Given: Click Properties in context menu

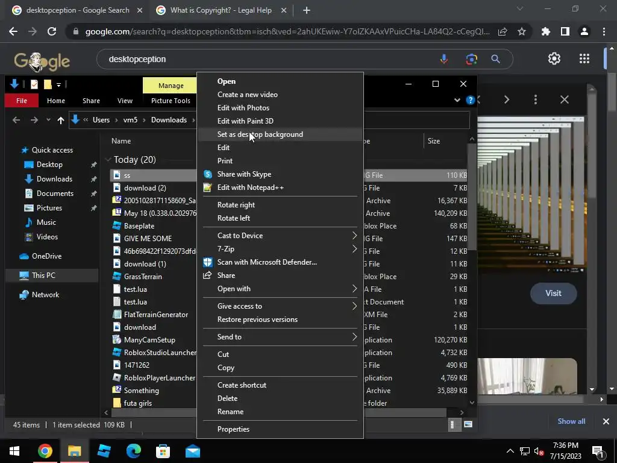Looking at the screenshot, I should click(x=280, y=429).
